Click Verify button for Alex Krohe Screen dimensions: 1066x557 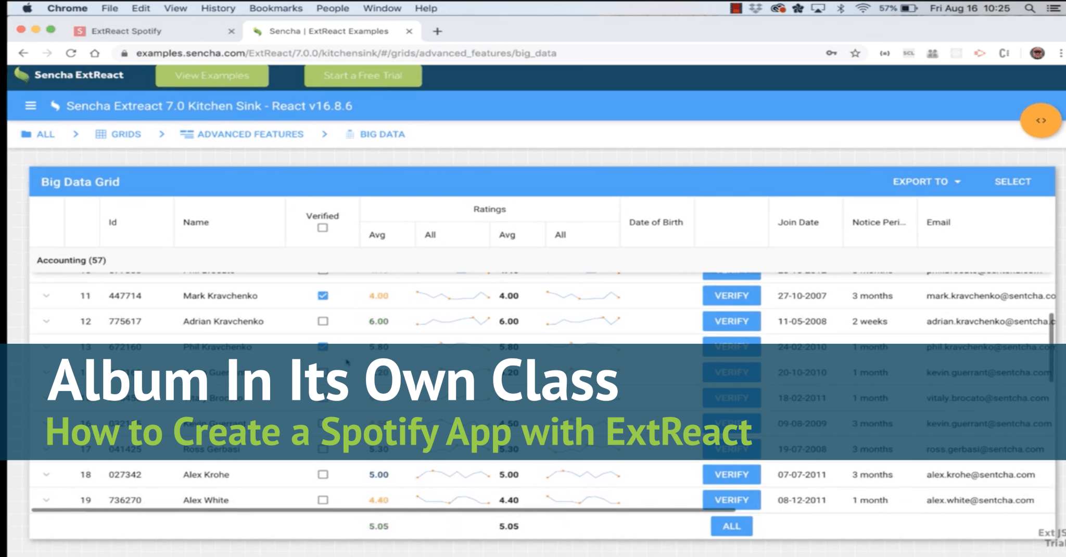pos(731,474)
